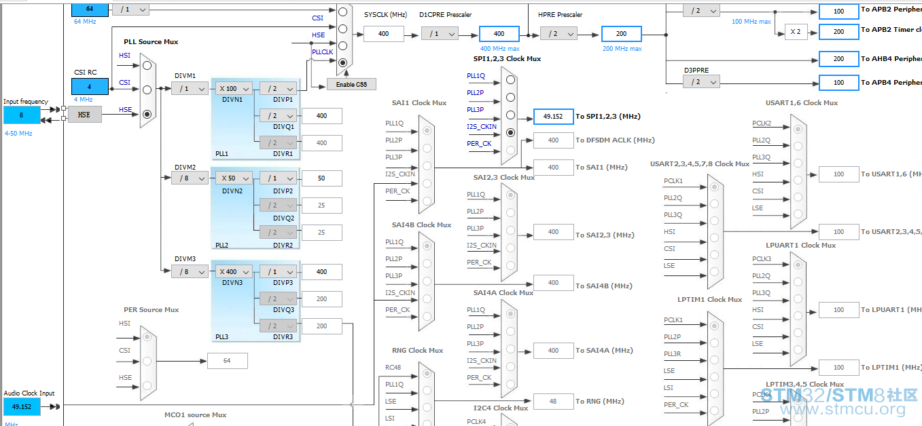
Task: Click the To SPI1,2,3 output value 49.152
Action: point(553,117)
